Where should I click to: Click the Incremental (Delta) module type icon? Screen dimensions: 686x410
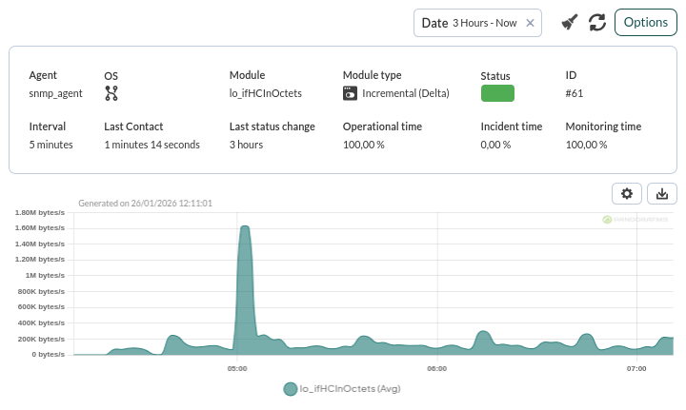pyautogui.click(x=350, y=93)
